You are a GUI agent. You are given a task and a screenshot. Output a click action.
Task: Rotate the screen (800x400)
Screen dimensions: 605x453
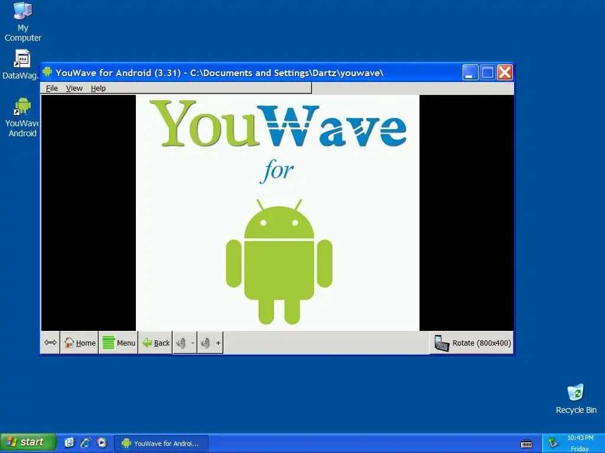[x=472, y=343]
